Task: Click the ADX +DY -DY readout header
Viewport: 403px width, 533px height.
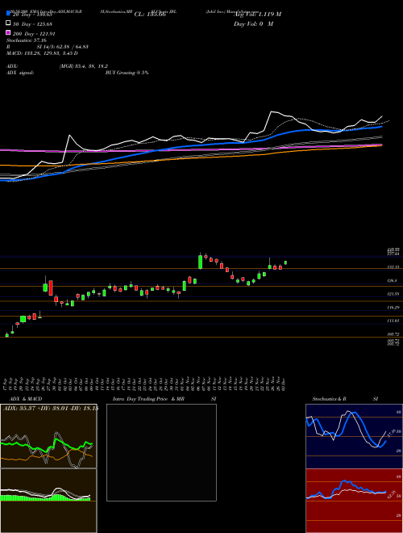Action: tap(50, 409)
